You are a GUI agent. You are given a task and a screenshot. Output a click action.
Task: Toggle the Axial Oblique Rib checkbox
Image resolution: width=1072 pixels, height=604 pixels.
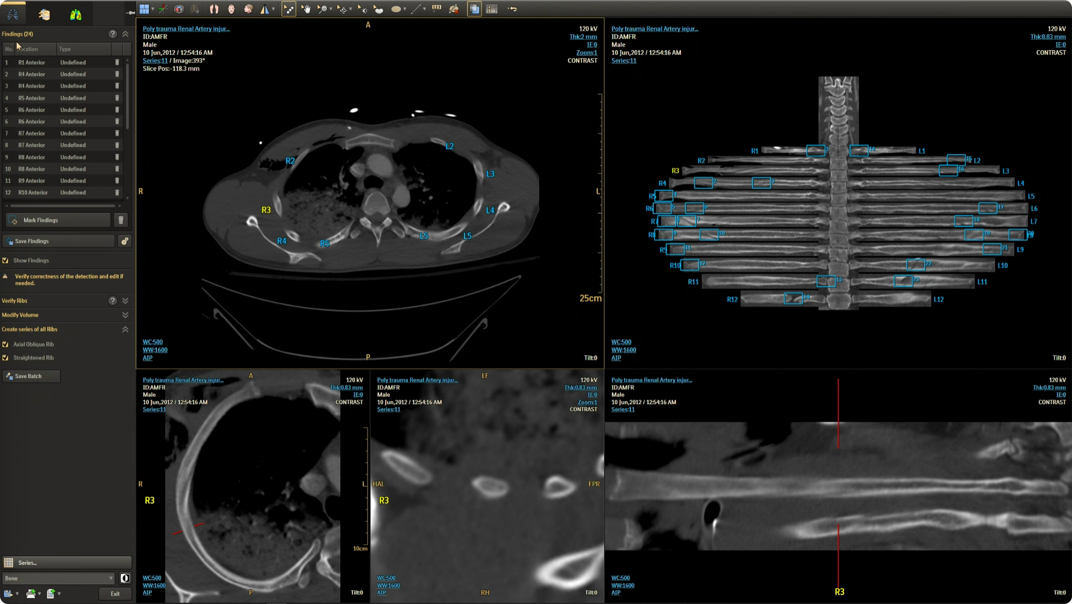pos(6,344)
